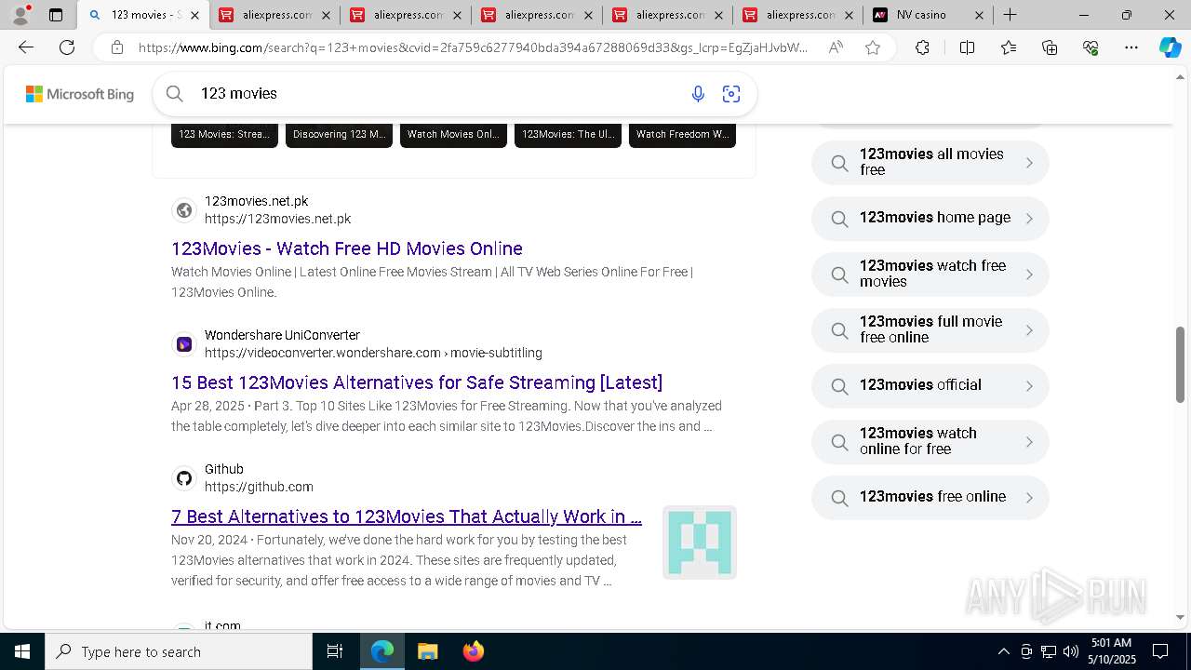1191x670 pixels.
Task: Open the taskbar clock showing 5:01 AM
Action: click(1112, 651)
